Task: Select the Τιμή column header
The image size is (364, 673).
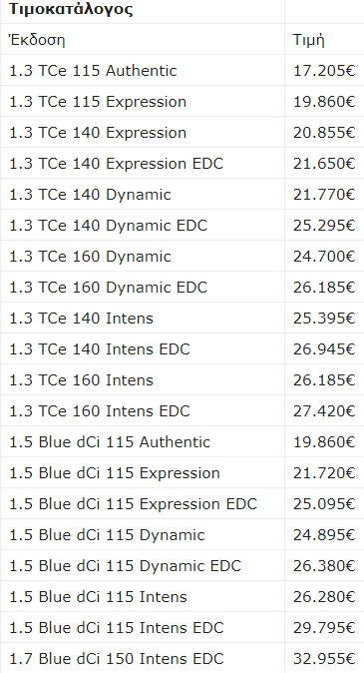Action: click(x=308, y=40)
